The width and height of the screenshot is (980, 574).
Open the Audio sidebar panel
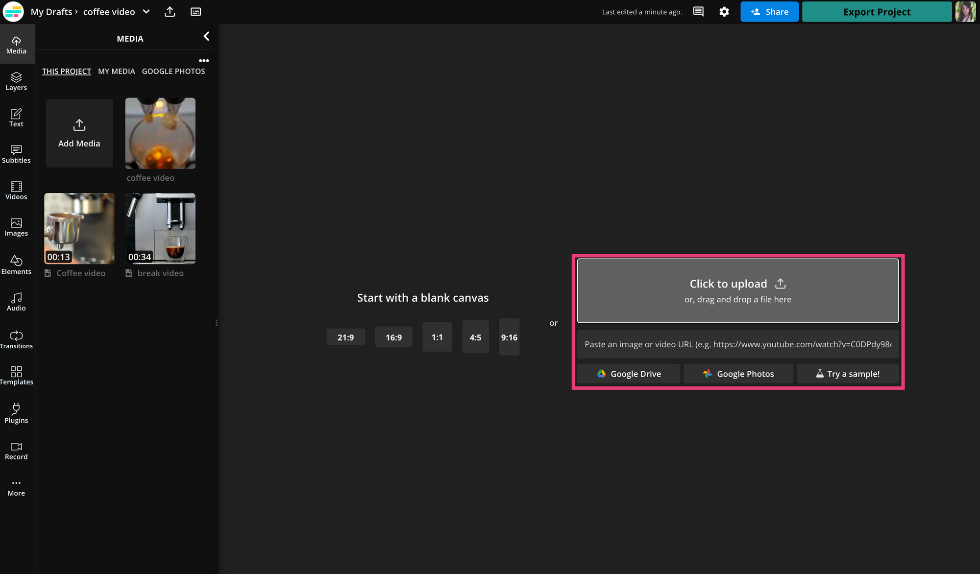click(x=16, y=302)
